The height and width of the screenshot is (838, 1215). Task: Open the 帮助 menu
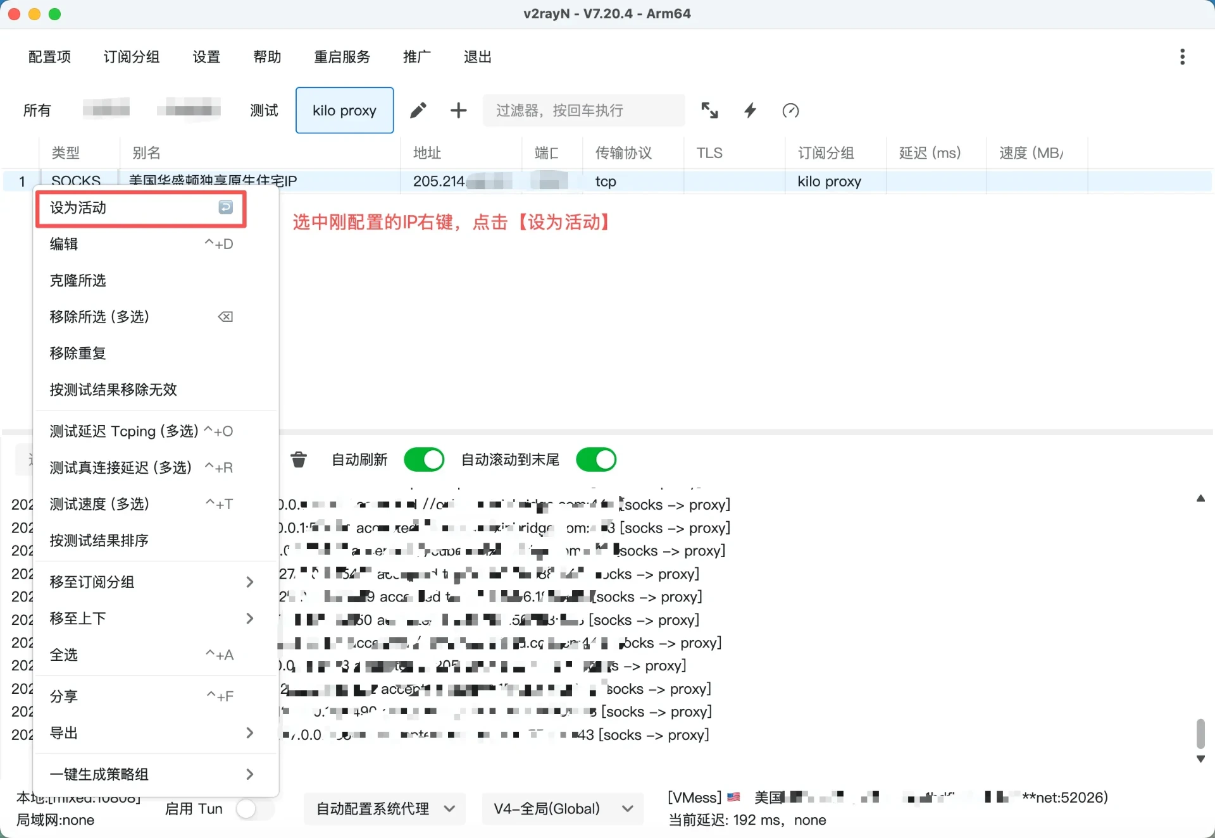point(267,57)
